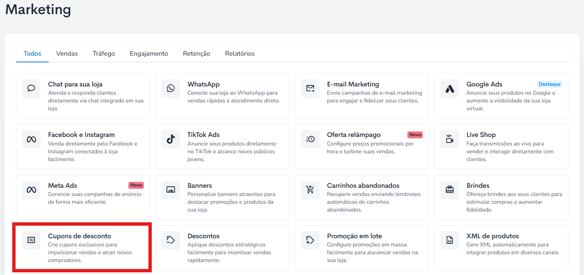Choose the Banners title

pyautogui.click(x=200, y=186)
